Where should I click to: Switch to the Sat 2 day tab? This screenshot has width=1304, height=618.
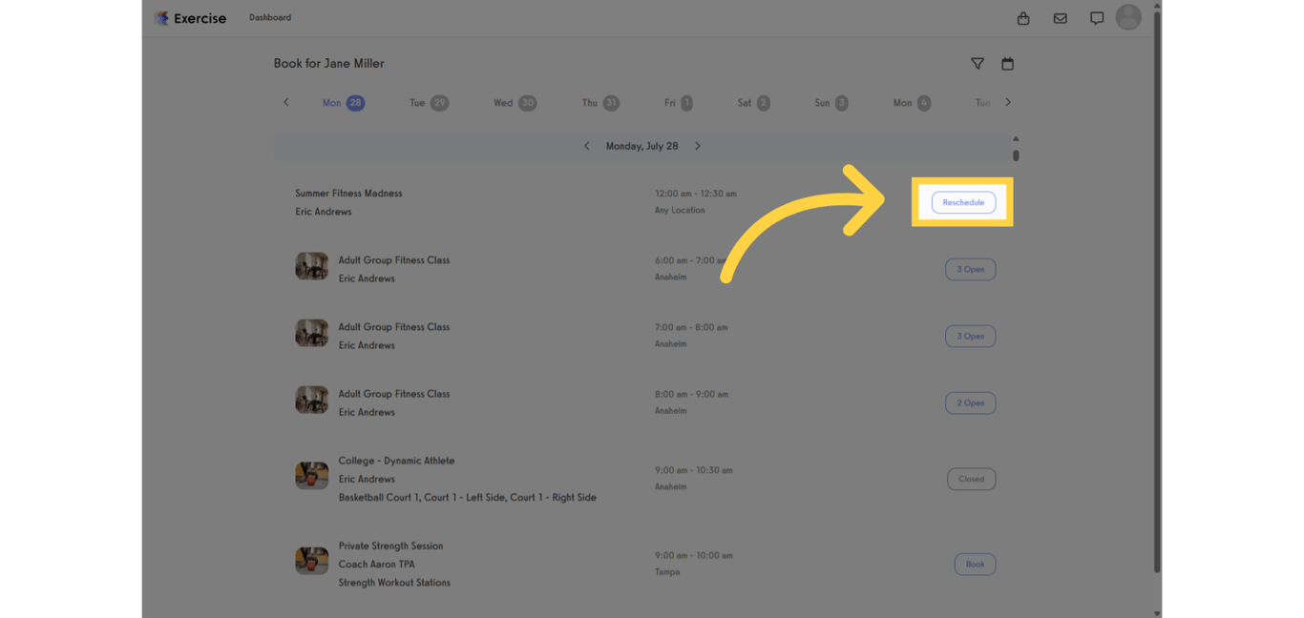(752, 102)
